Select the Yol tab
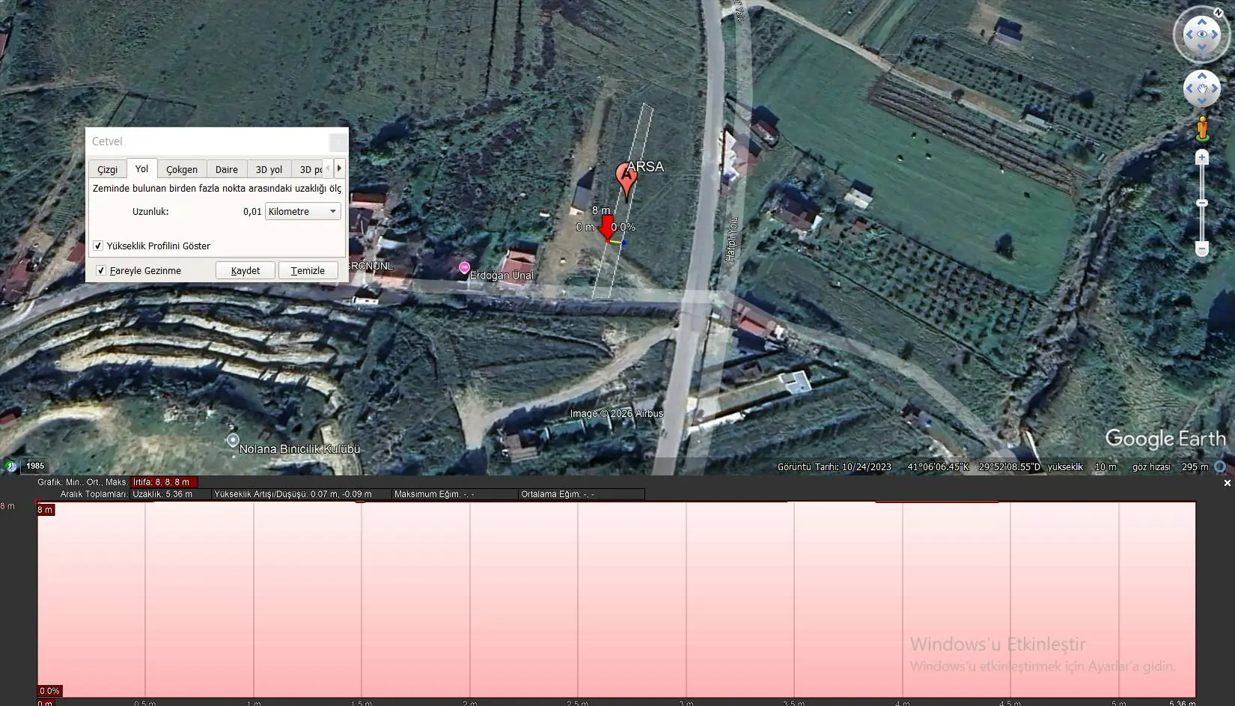Image resolution: width=1235 pixels, height=706 pixels. 141,168
